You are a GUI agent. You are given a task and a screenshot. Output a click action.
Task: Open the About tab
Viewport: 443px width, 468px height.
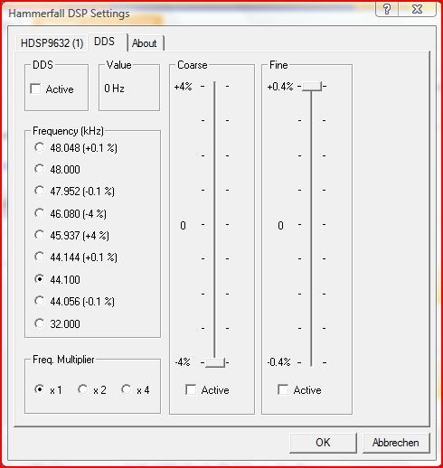click(x=145, y=43)
